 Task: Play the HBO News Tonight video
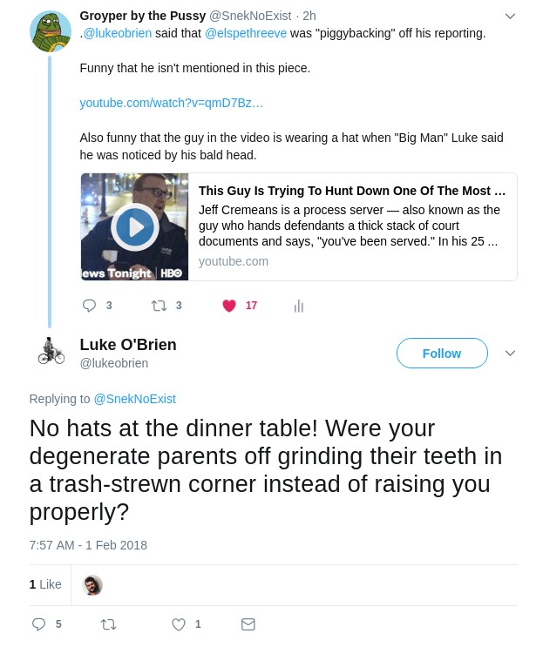(134, 227)
